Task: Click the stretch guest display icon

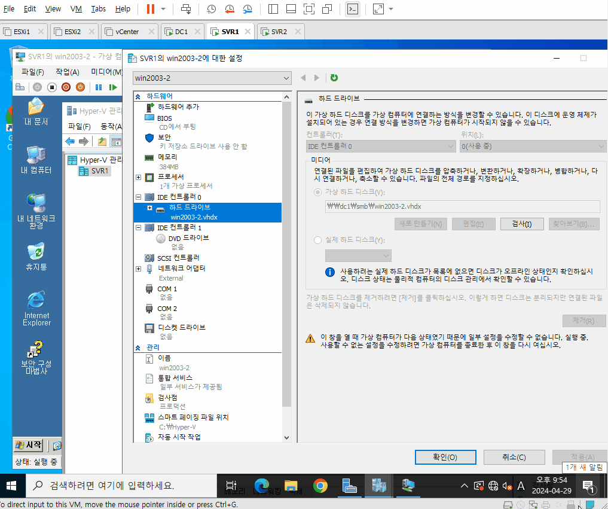Action: coord(378,9)
